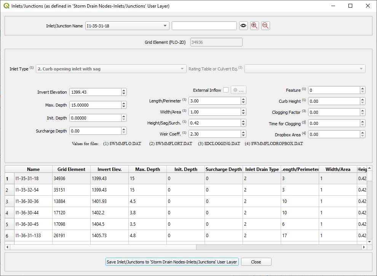Click the External Inflow ellipsis button

[239, 90]
